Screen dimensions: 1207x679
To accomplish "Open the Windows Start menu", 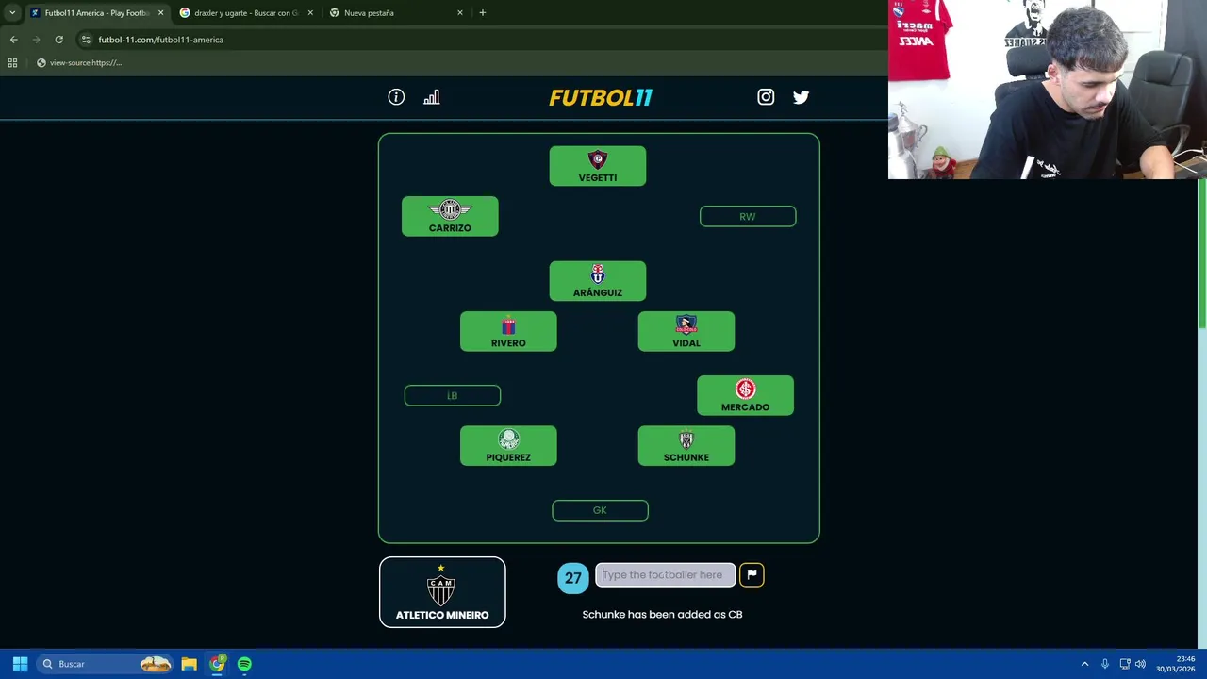I will coord(20,664).
